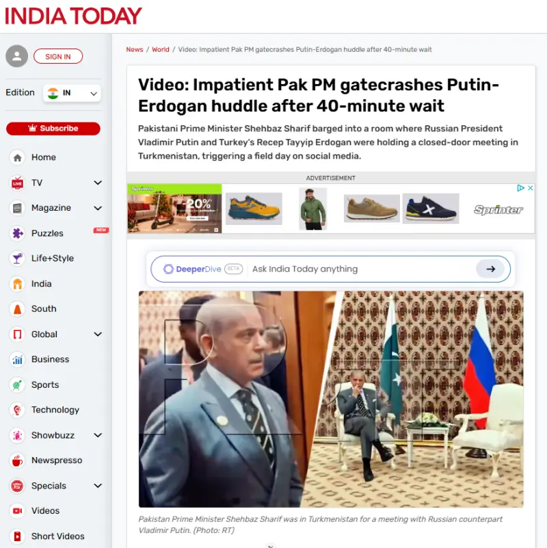
Task: Click the Life+Style cocktail icon
Action: tap(17, 259)
